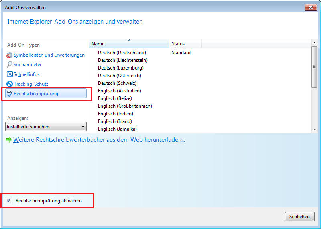The image size is (321, 229).
Task: Select Deutsch (Österreich) language entry
Action: (119, 76)
